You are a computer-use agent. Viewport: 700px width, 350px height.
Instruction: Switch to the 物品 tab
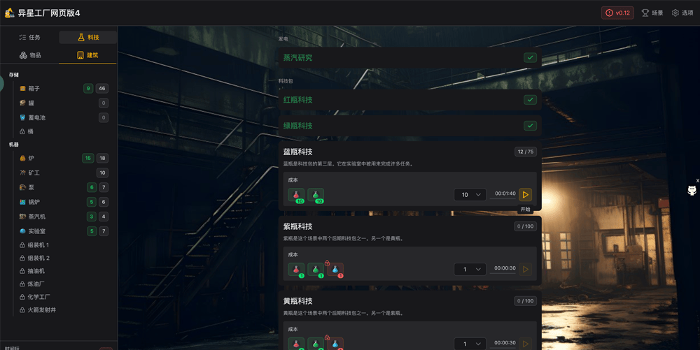[29, 55]
